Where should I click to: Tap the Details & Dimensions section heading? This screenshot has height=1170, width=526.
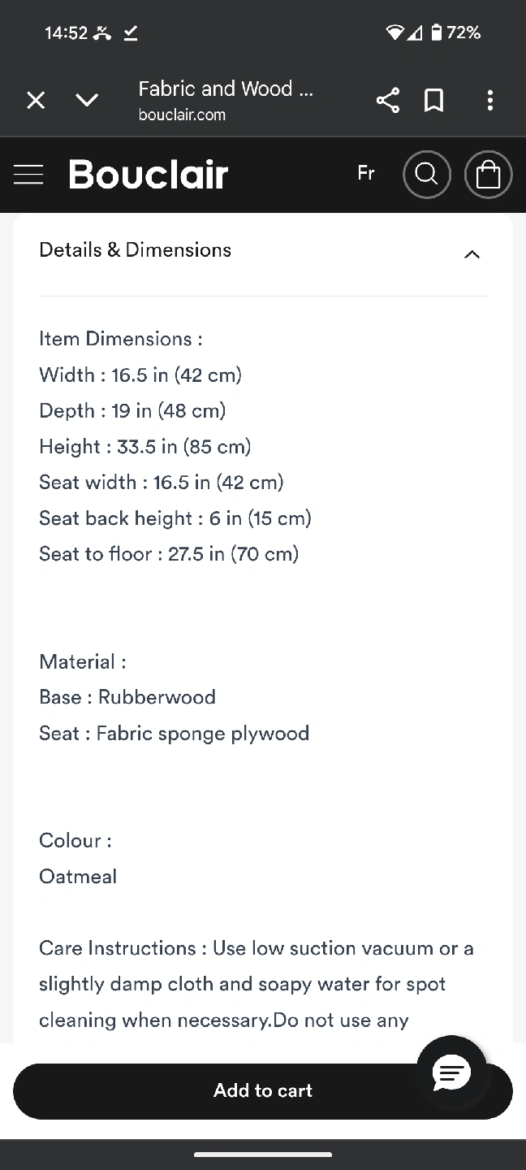tap(136, 250)
